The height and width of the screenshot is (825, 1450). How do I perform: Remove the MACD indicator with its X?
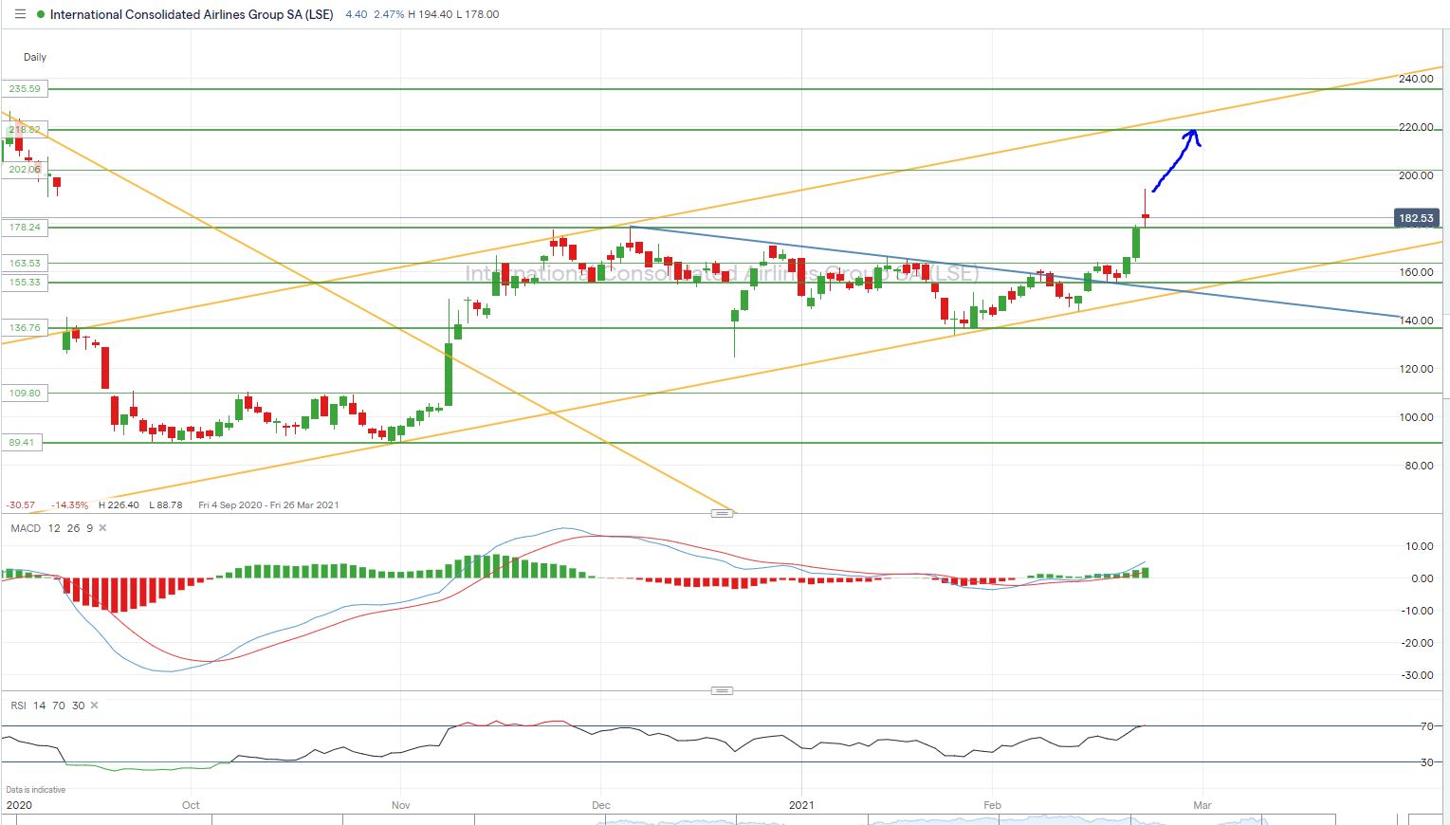(102, 528)
